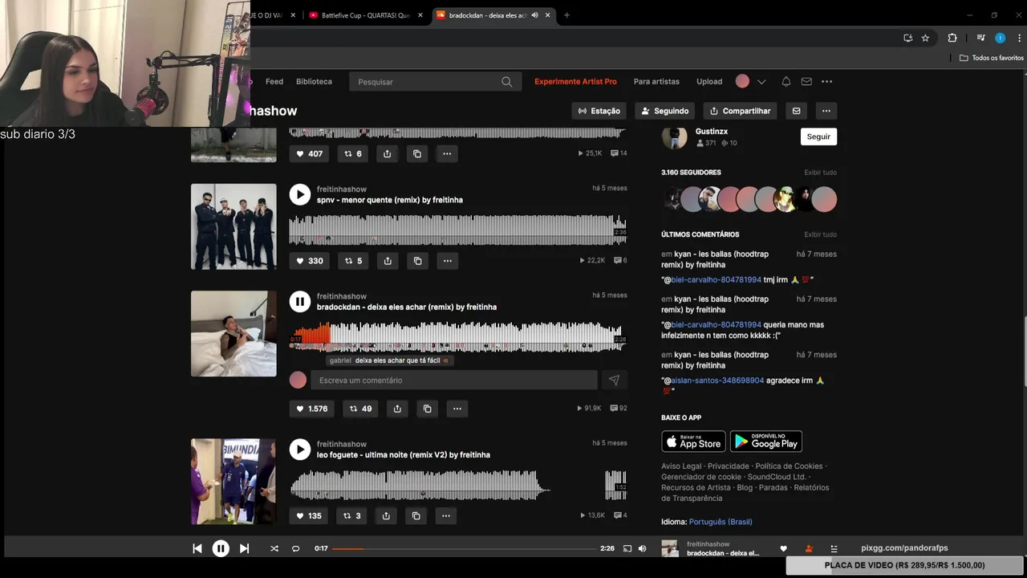This screenshot has width=1027, height=578.
Task: Open profile three-dots more menu
Action: (826, 111)
